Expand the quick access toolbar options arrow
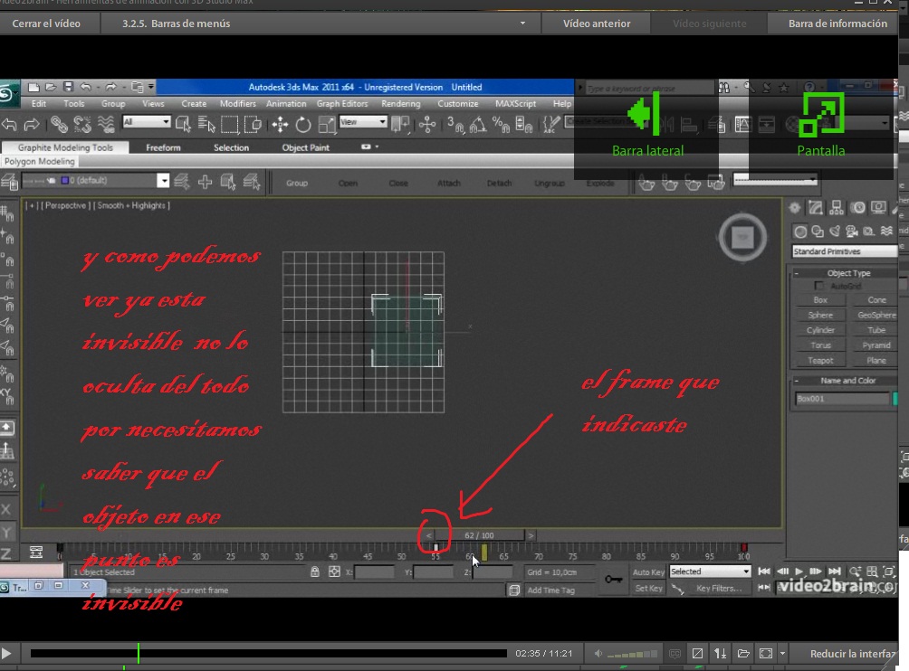 (150, 87)
